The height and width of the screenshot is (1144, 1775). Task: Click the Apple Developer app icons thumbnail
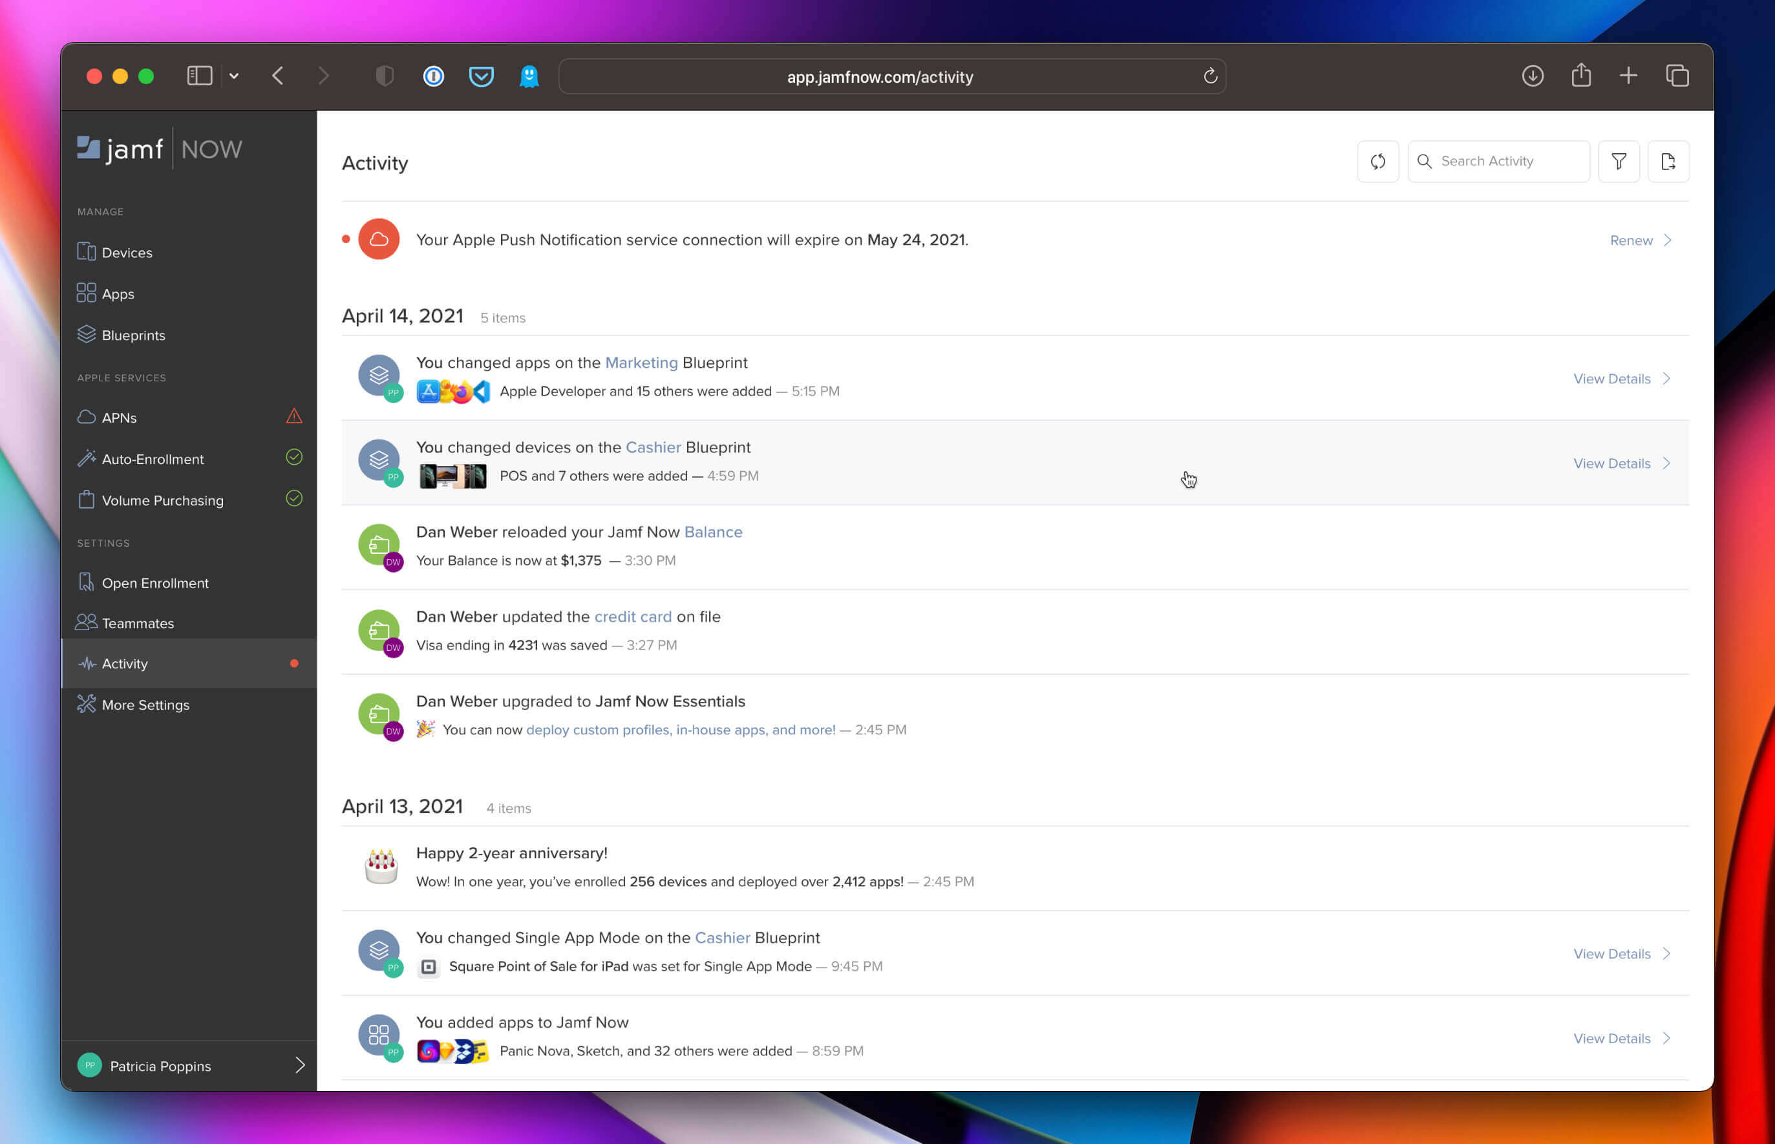(x=453, y=392)
